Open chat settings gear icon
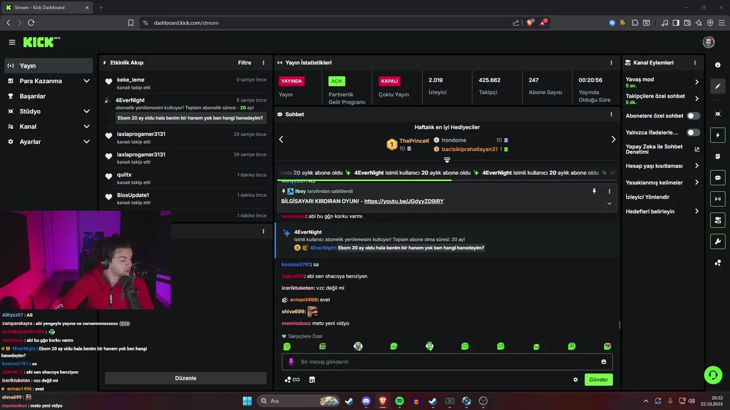 [x=575, y=380]
